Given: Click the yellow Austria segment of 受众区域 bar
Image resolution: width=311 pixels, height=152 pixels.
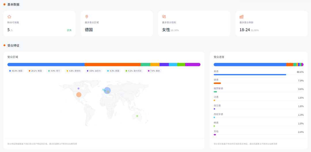Looking at the screenshot, I should 155,65.
